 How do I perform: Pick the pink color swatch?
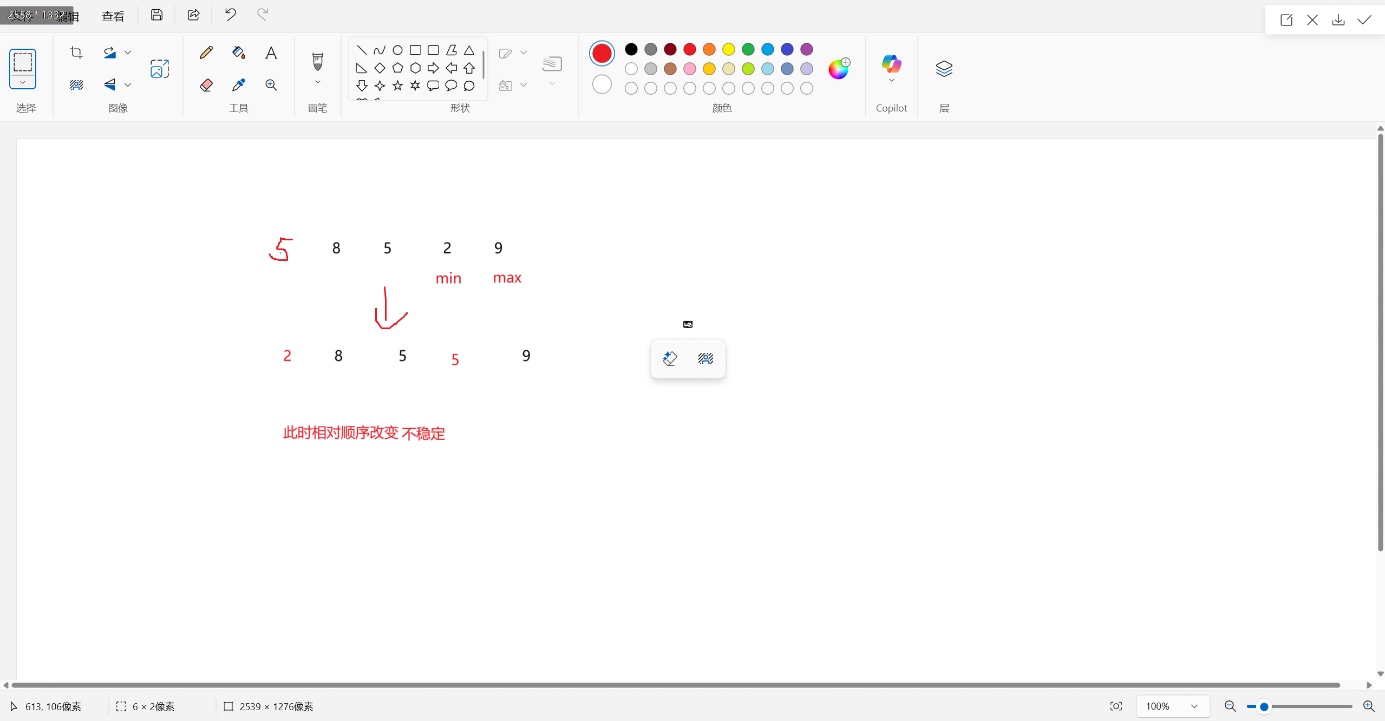pos(689,69)
